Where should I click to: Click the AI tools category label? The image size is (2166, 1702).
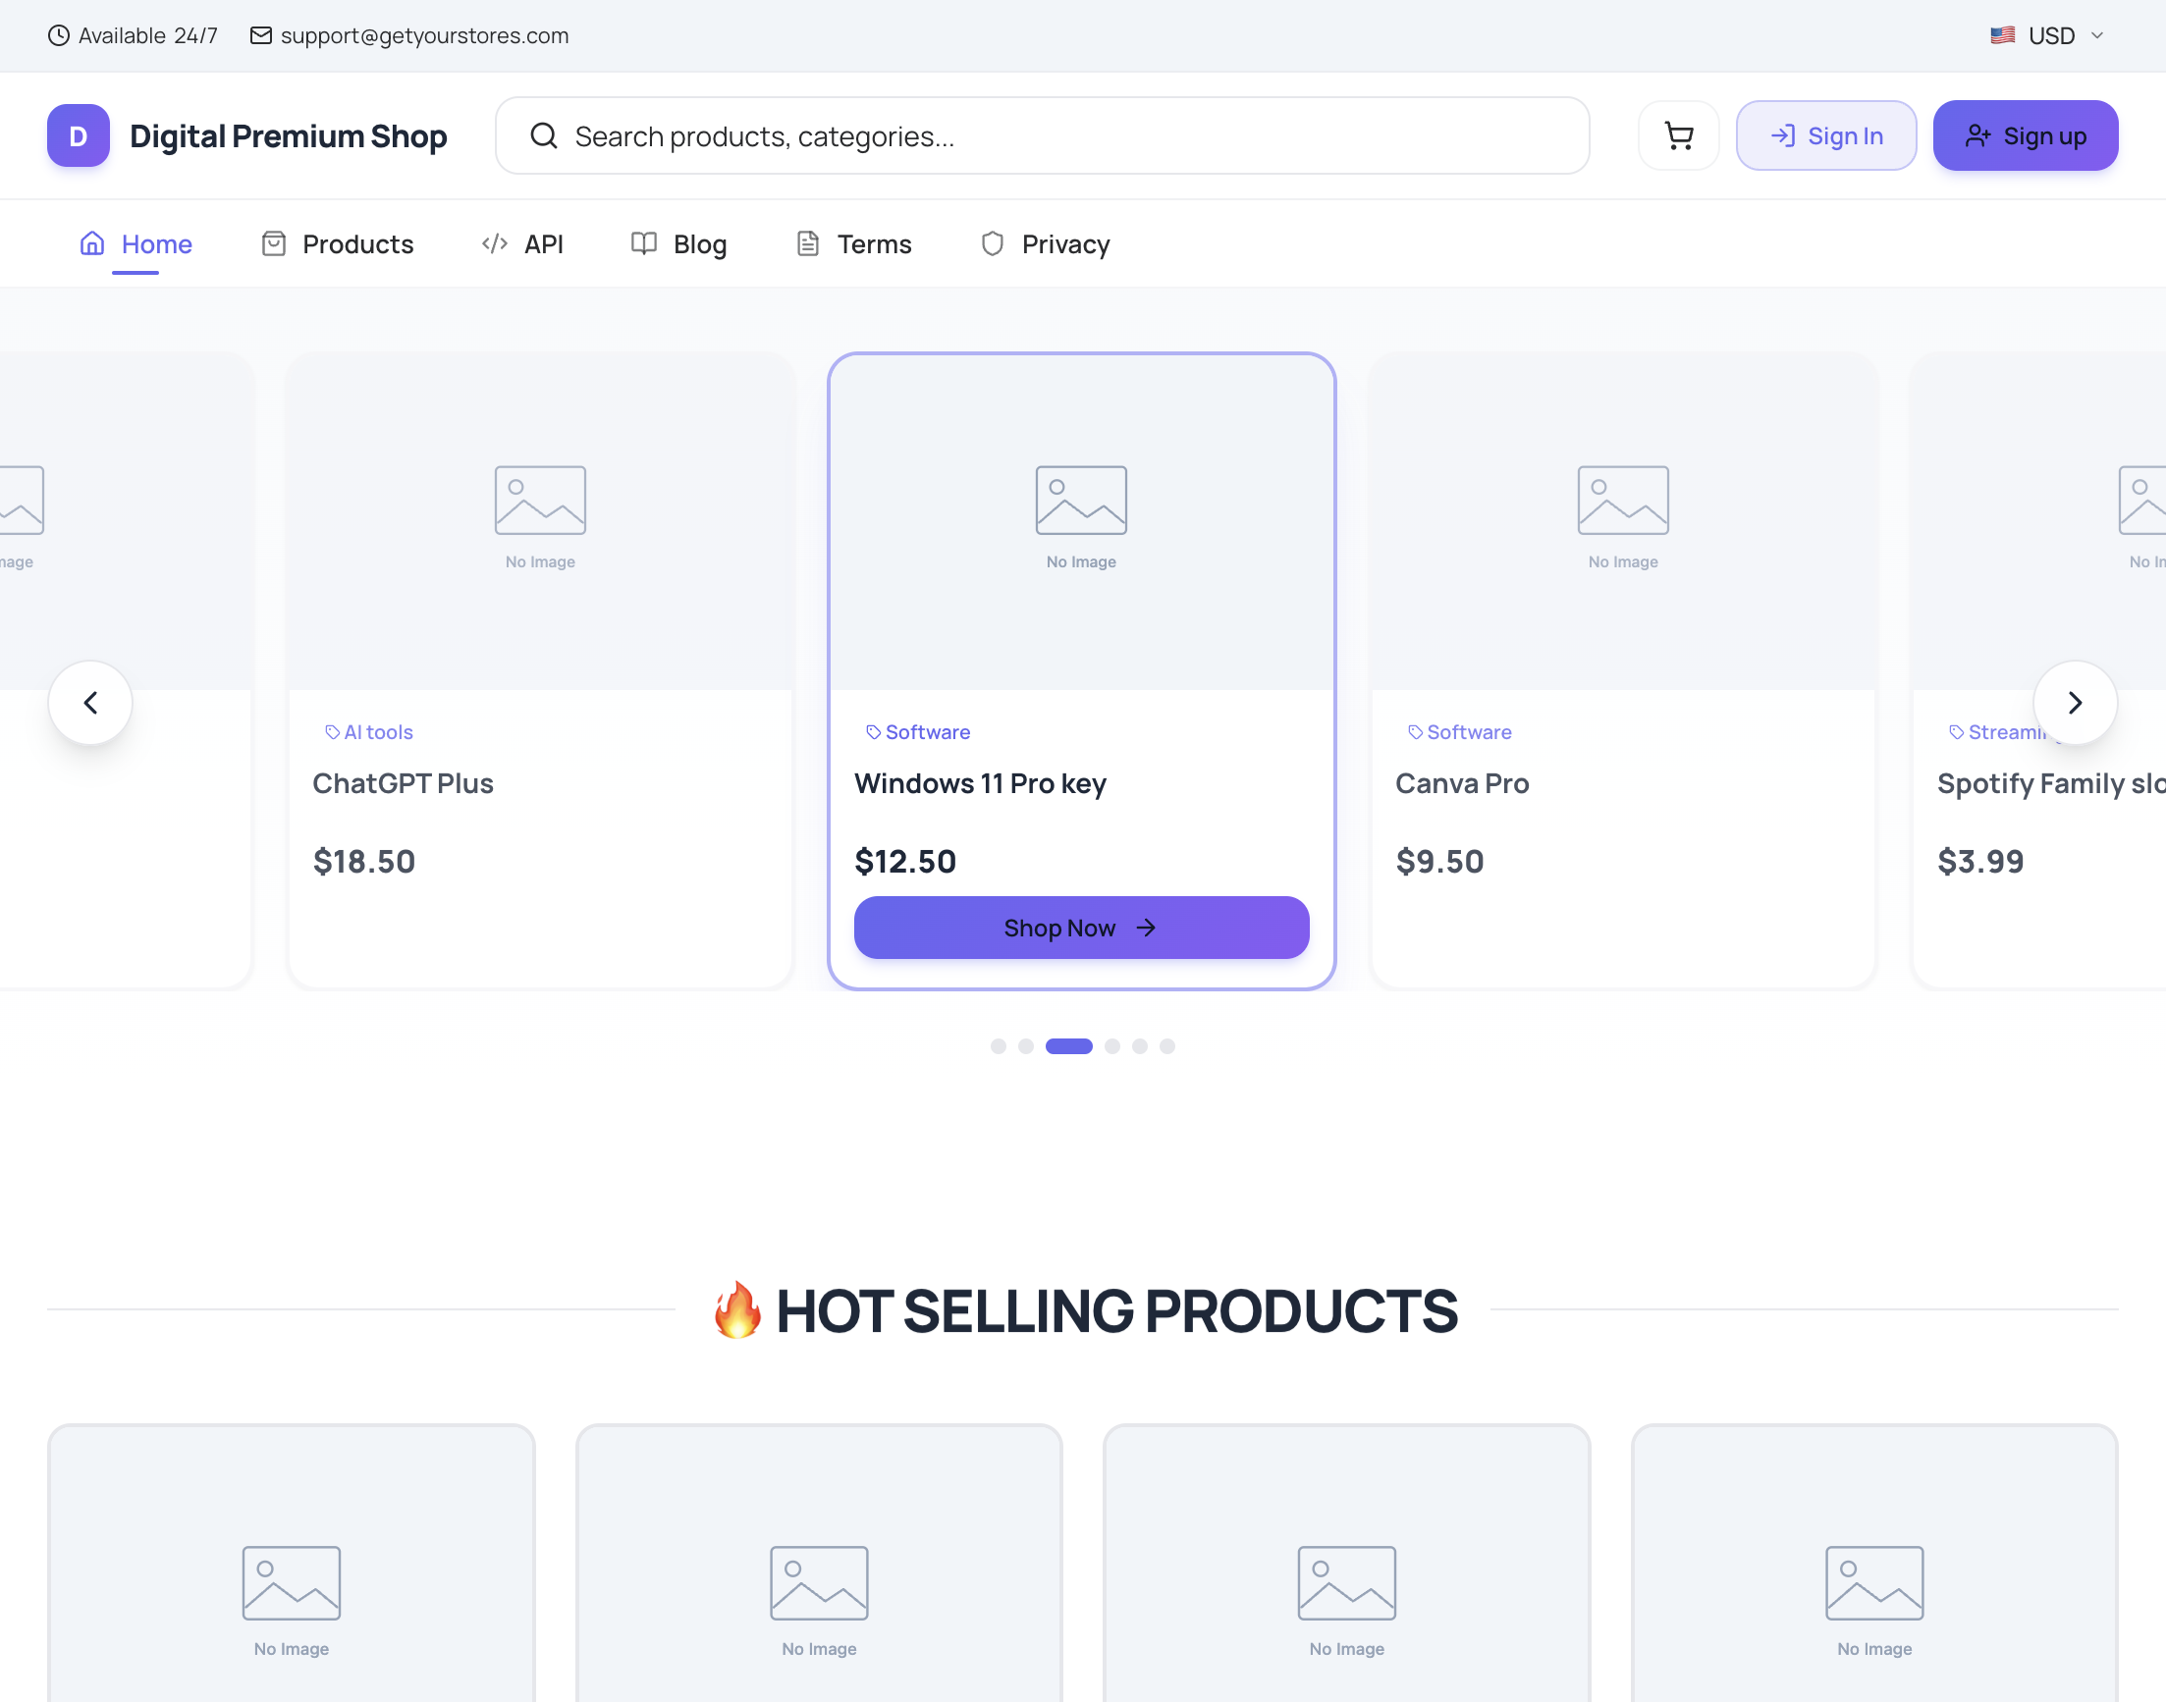[x=378, y=732]
